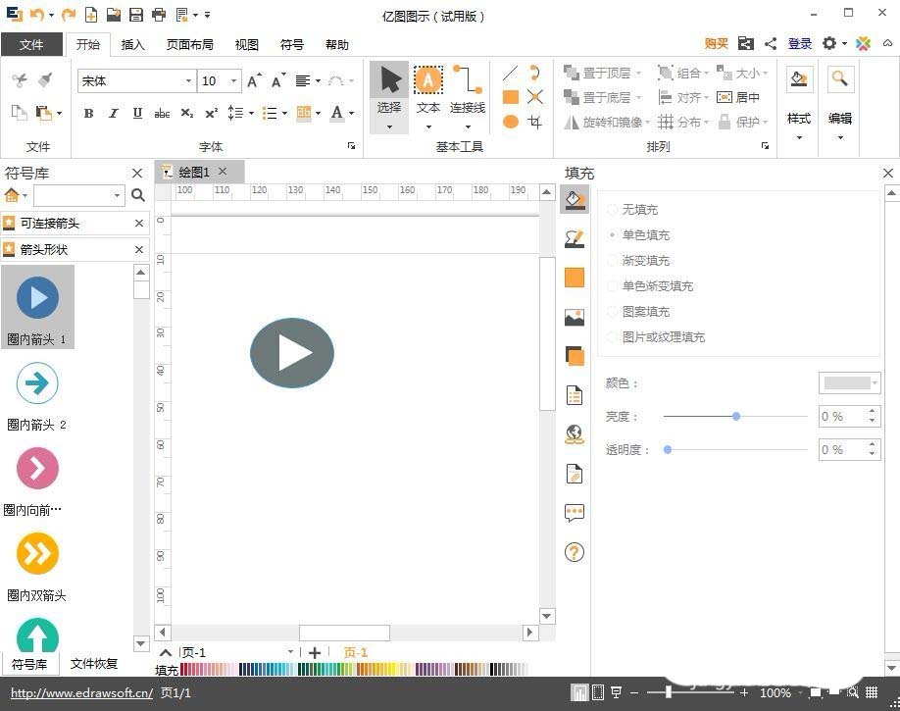The height and width of the screenshot is (711, 900).
Task: Open picture panel in side strip
Action: [574, 317]
